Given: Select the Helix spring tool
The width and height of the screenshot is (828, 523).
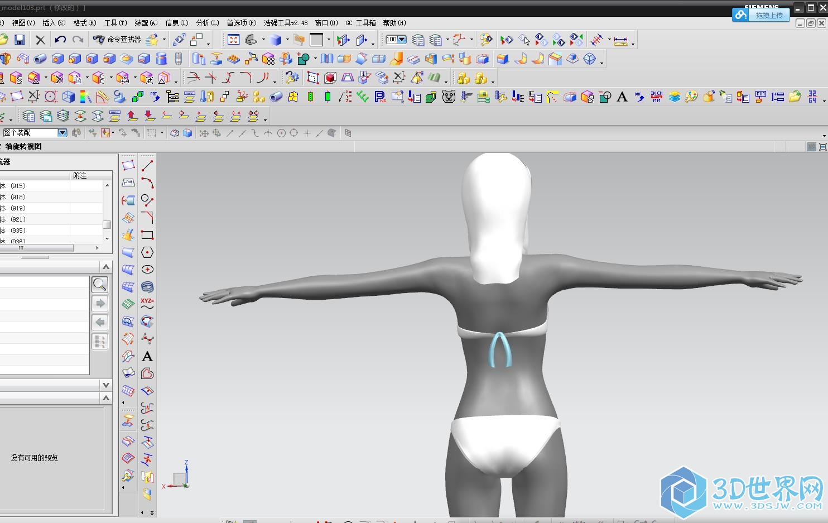Looking at the screenshot, I should [x=147, y=287].
